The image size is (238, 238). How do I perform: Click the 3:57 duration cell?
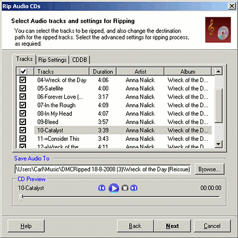pyautogui.click(x=103, y=122)
